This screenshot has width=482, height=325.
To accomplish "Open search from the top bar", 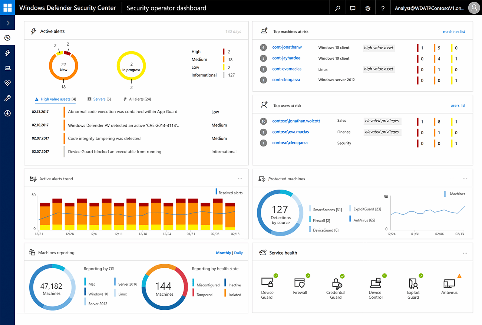I will tap(337, 7).
